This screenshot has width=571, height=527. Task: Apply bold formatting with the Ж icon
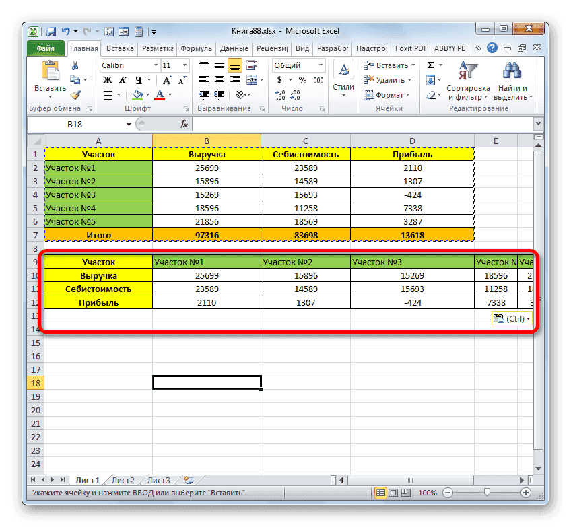point(107,80)
